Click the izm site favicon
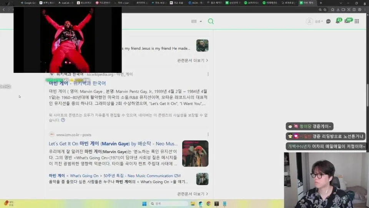The image size is (369, 208). coord(52,134)
